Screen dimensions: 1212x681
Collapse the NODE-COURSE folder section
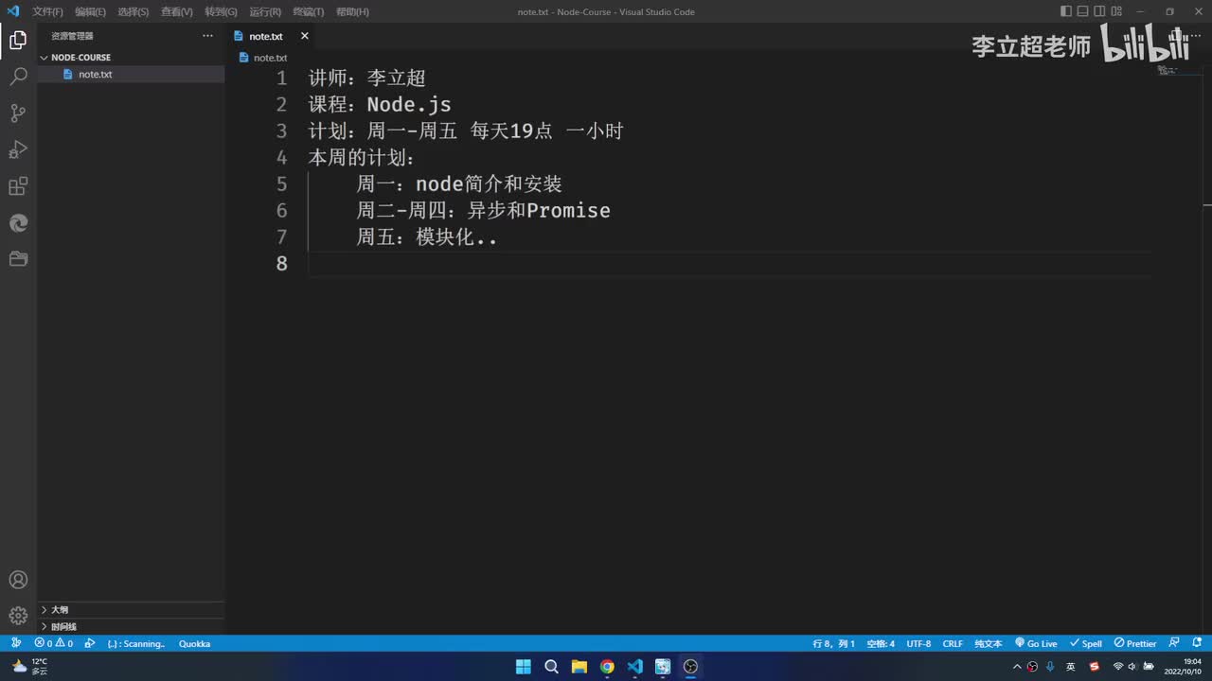[x=131, y=57]
